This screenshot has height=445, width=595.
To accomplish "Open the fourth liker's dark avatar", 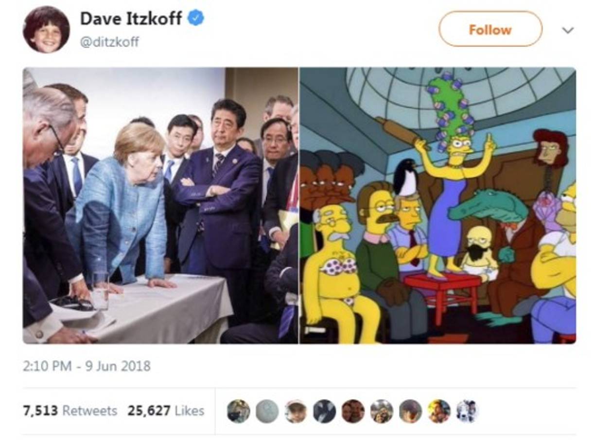I will 324,411.
